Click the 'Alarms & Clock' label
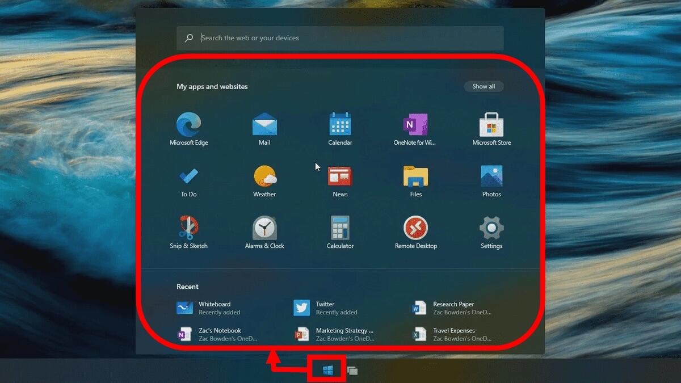This screenshot has height=383, width=681. [264, 246]
